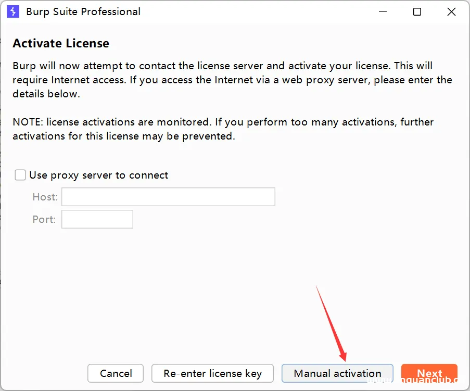The width and height of the screenshot is (470, 391).
Task: Click the Burp Suite logo icon
Action: click(x=12, y=11)
